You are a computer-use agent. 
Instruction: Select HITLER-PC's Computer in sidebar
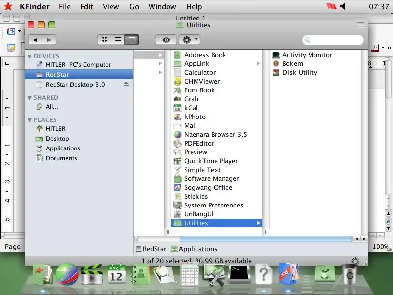tap(79, 65)
